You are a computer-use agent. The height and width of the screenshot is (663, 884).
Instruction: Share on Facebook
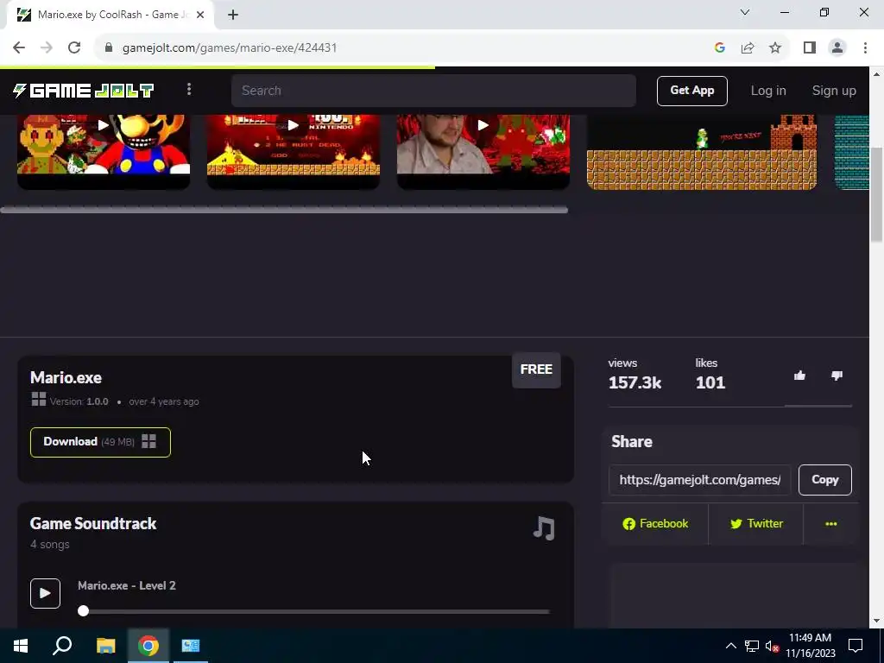pos(655,524)
